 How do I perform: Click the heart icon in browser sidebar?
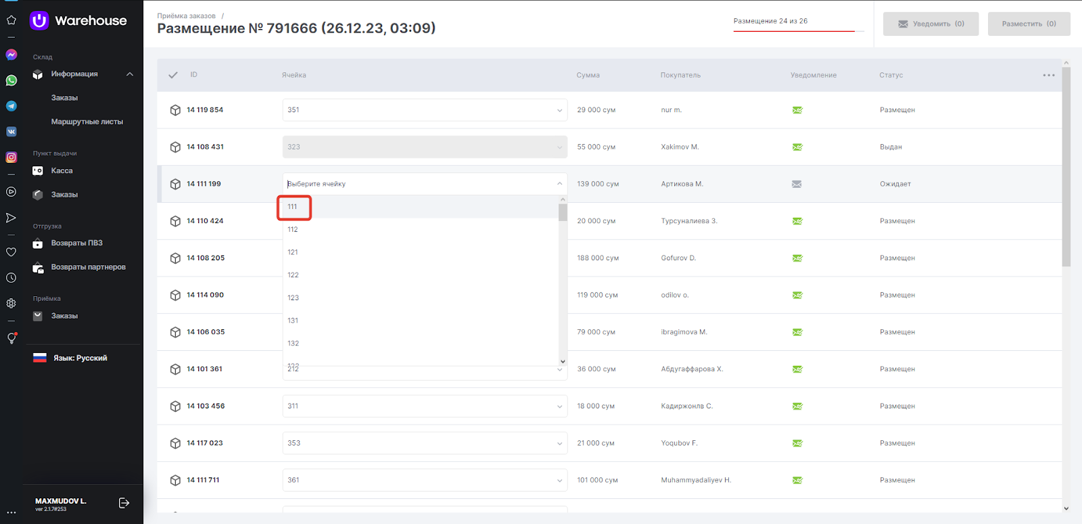click(x=11, y=252)
